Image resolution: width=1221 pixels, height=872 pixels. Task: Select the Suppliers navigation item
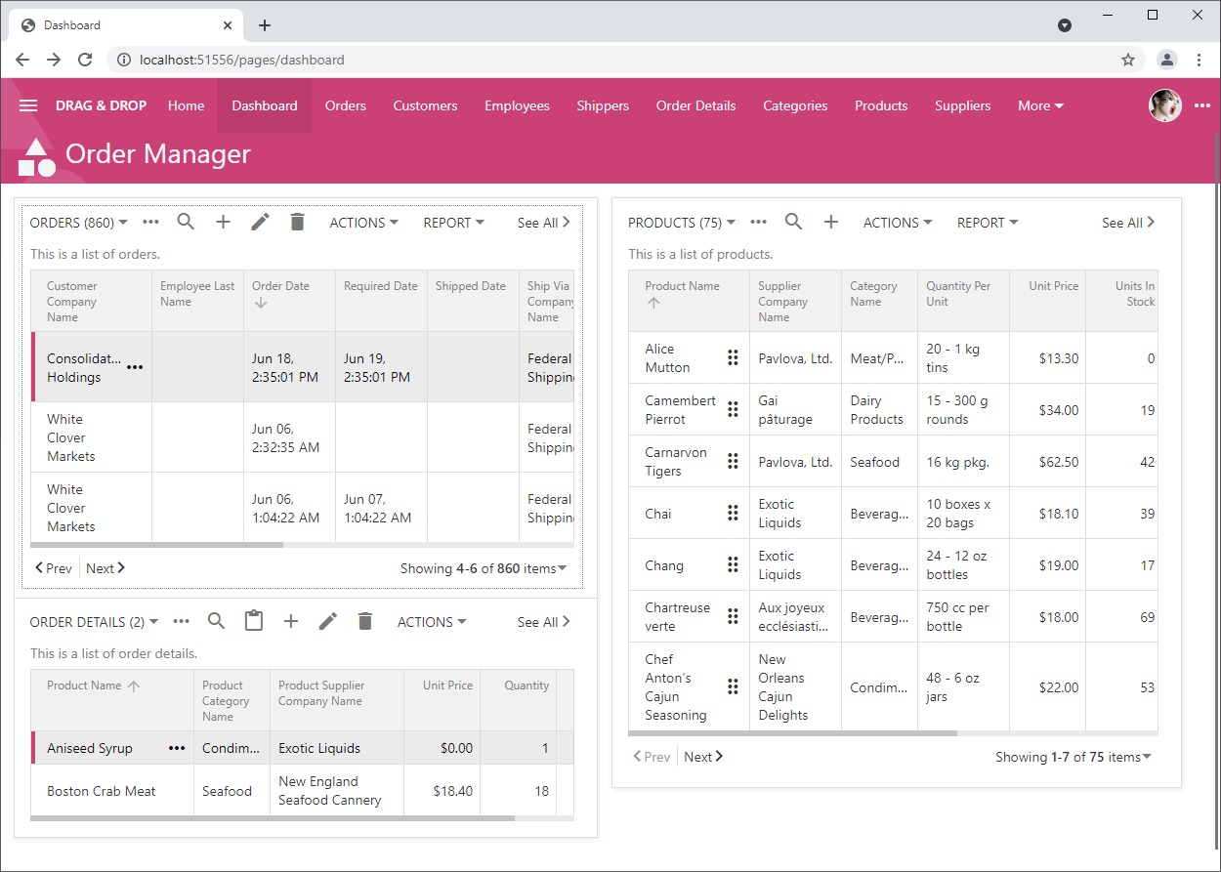point(962,105)
